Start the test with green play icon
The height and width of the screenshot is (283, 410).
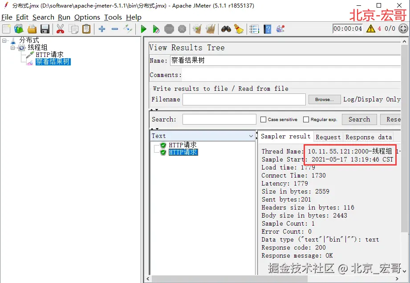coord(143,29)
